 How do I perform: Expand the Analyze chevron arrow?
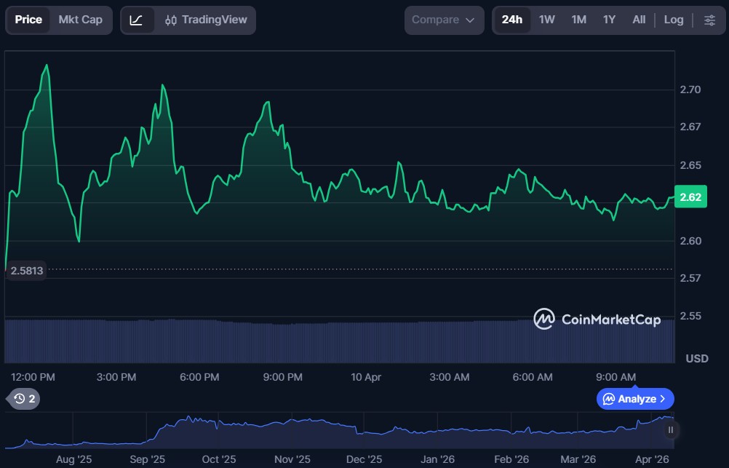662,399
